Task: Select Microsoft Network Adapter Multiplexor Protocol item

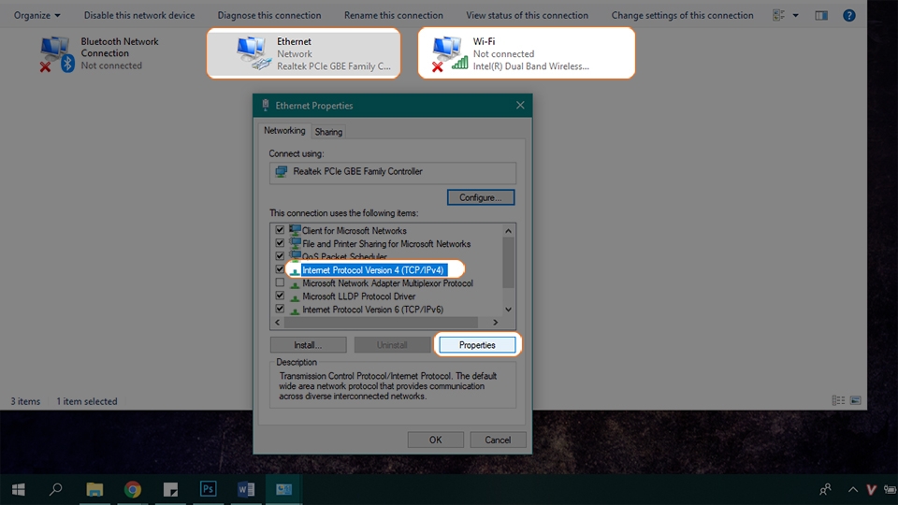Action: [387, 283]
